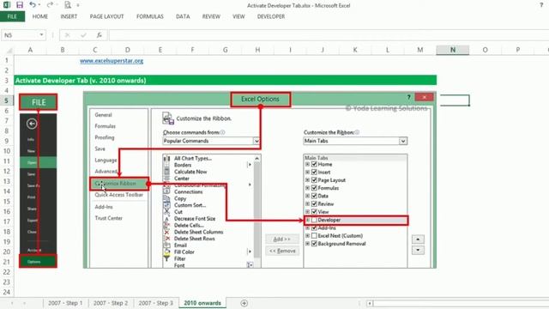Toggle the Insert checkbox in Main Tabs

coord(314,172)
